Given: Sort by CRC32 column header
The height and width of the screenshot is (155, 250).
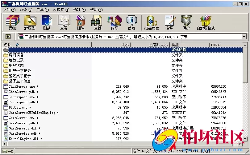Looking at the screenshot, I should pyautogui.click(x=226, y=45).
